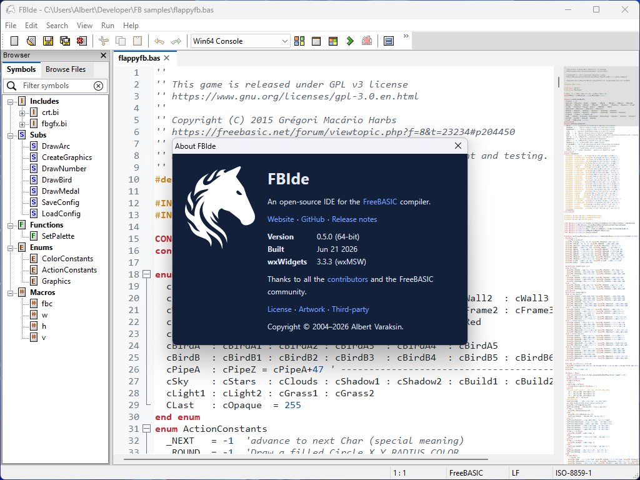The image size is (640, 480).
Task: Close the flappyfb.bas tab
Action: tap(166, 58)
